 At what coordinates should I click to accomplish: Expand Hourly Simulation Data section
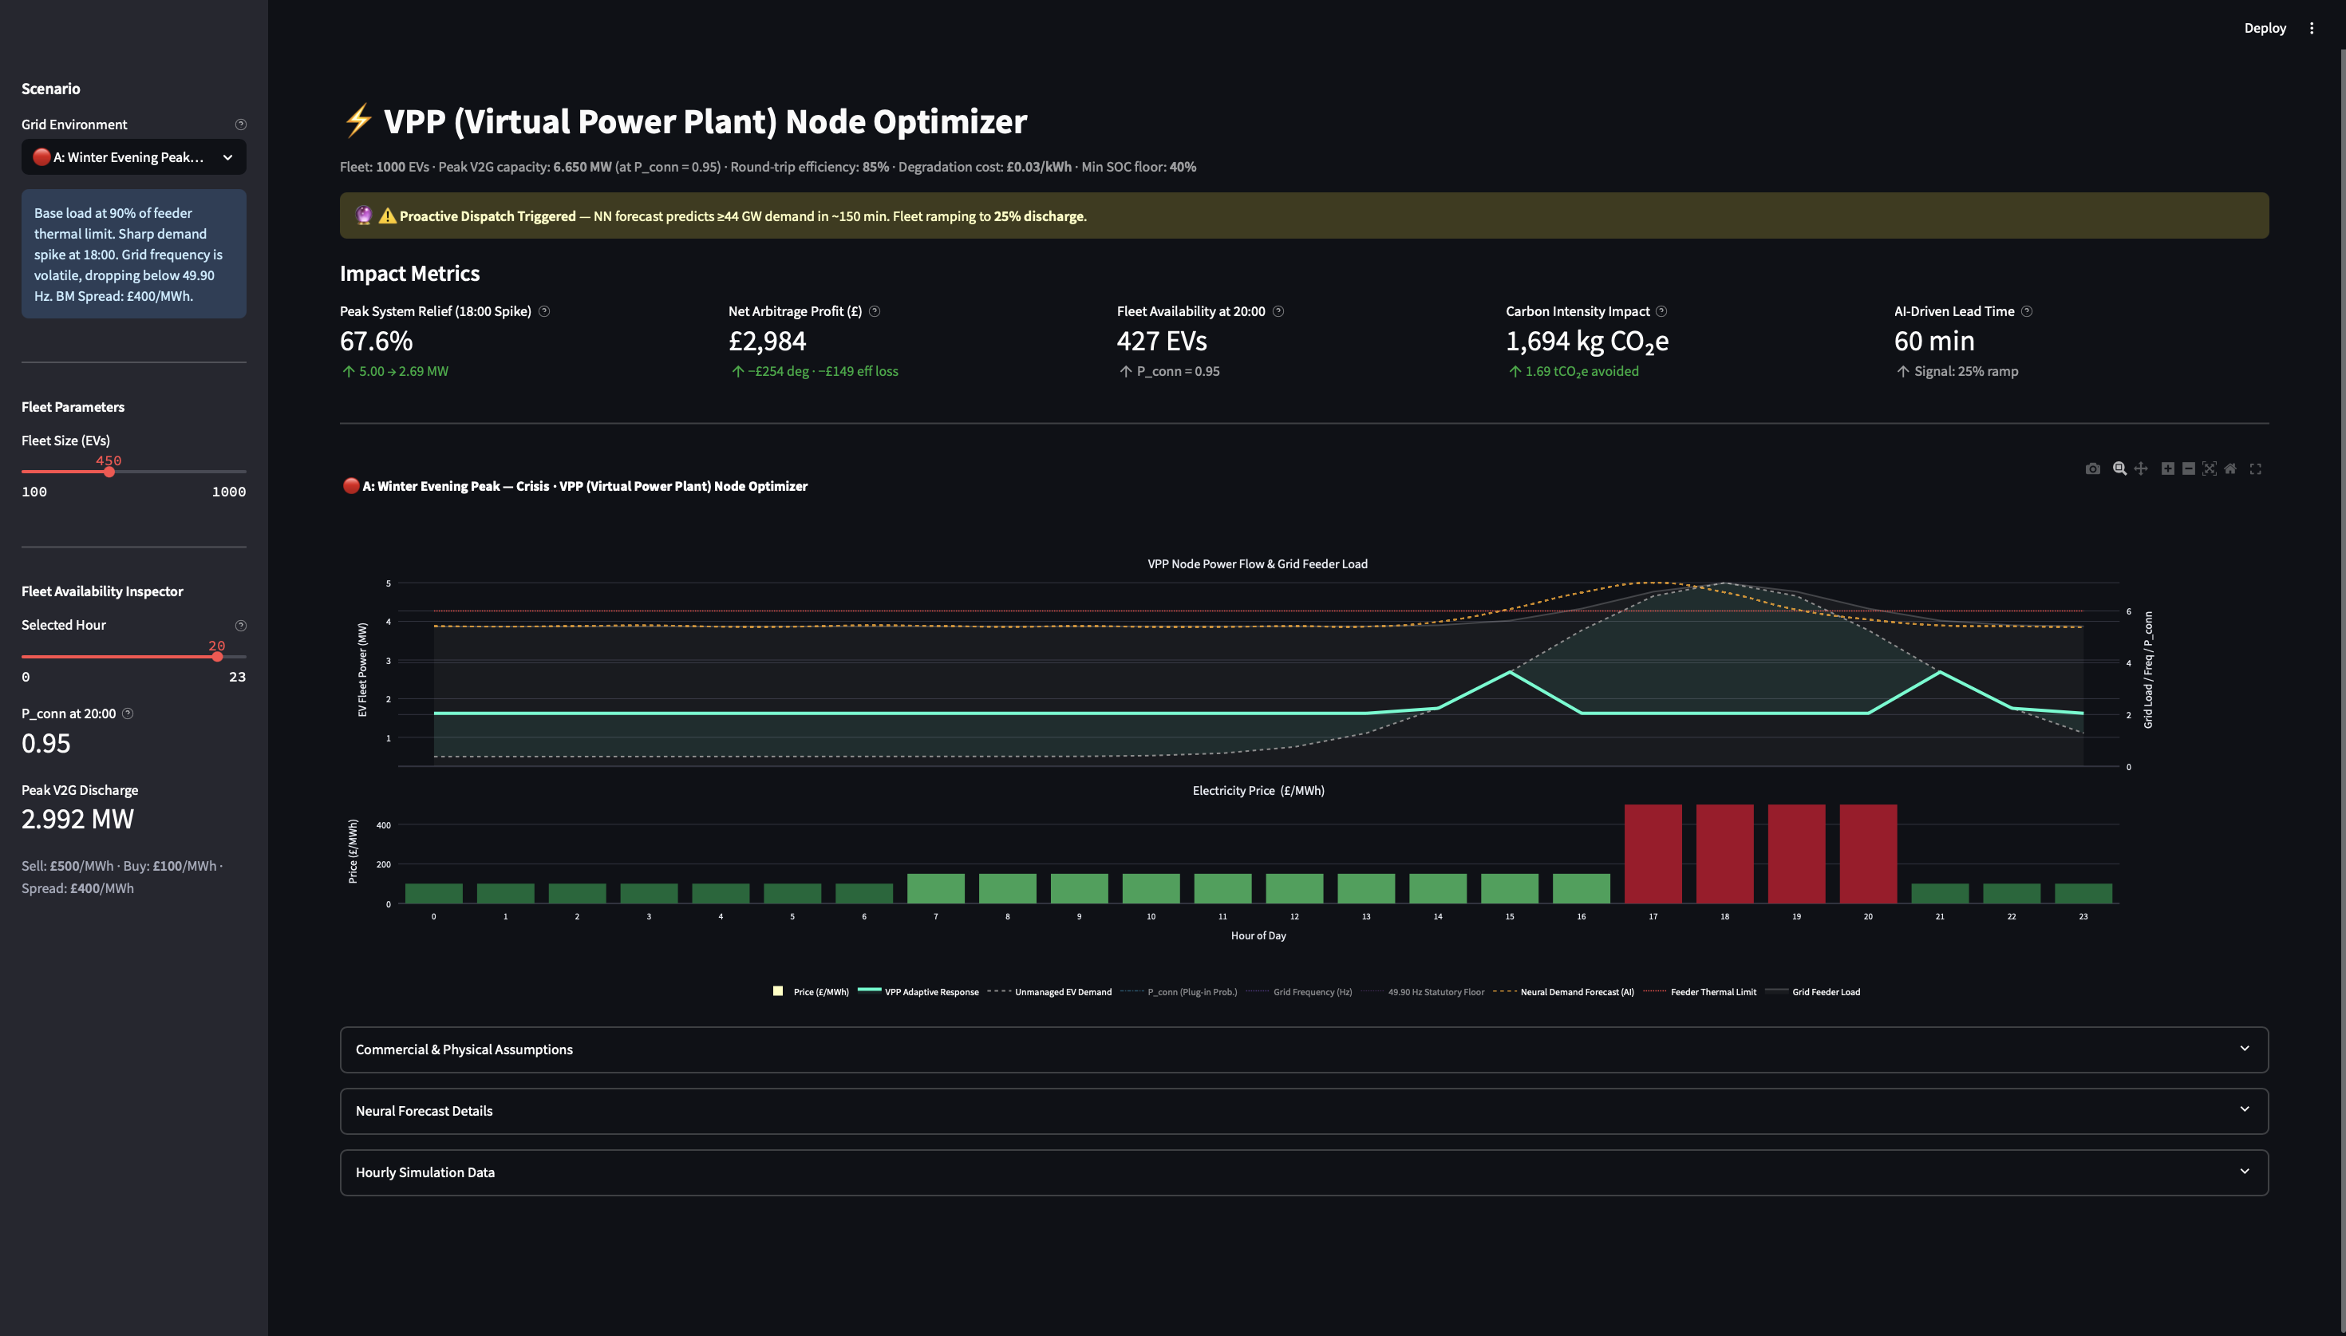(1304, 1172)
